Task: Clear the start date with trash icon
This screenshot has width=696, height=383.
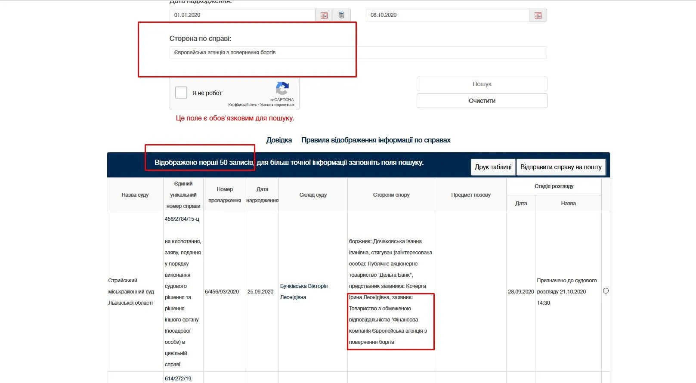Action: pyautogui.click(x=342, y=15)
